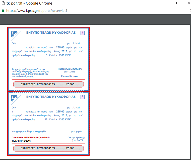The width and height of the screenshot is (191, 160).
Task: Click the print date 30/11/2016
Action: click(x=70, y=72)
